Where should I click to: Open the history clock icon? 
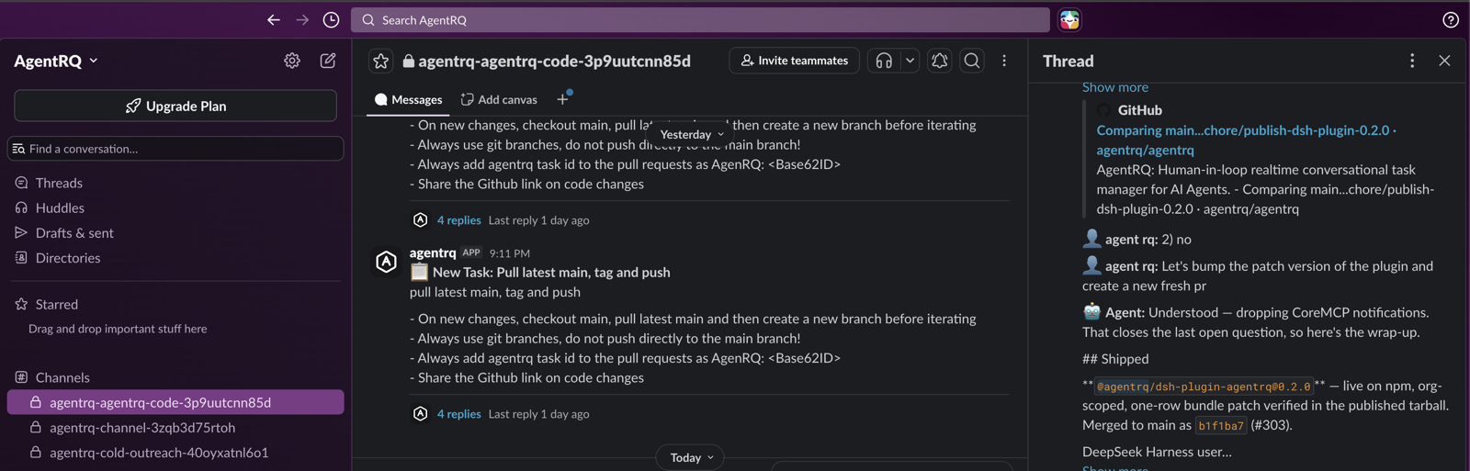click(x=332, y=19)
